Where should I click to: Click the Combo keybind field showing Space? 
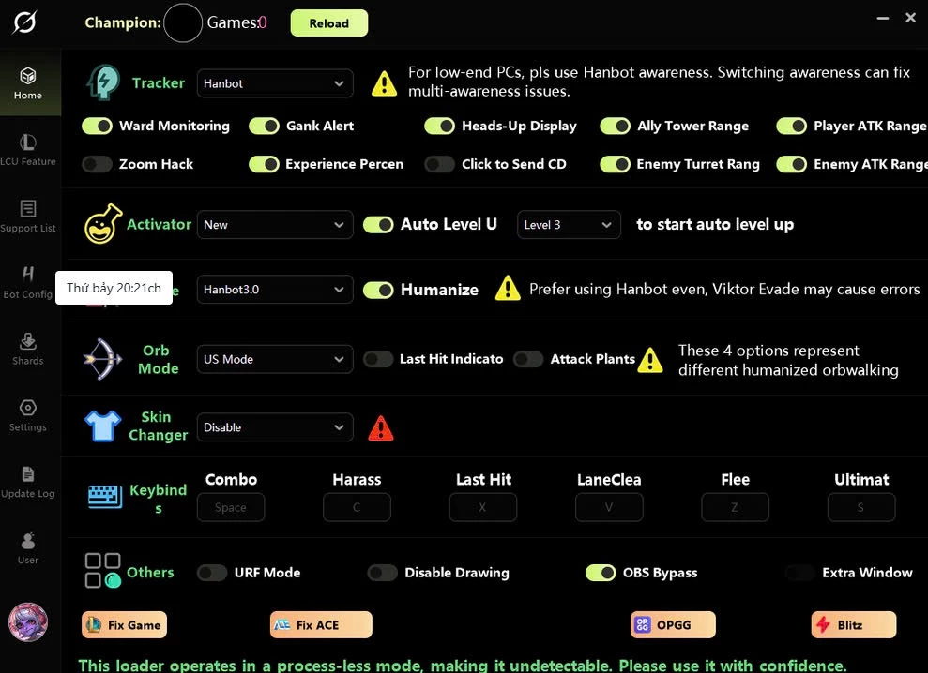tap(231, 507)
